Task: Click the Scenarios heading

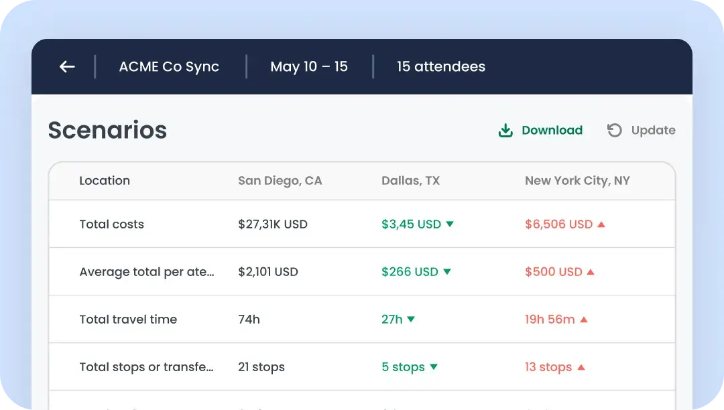Action: tap(107, 130)
